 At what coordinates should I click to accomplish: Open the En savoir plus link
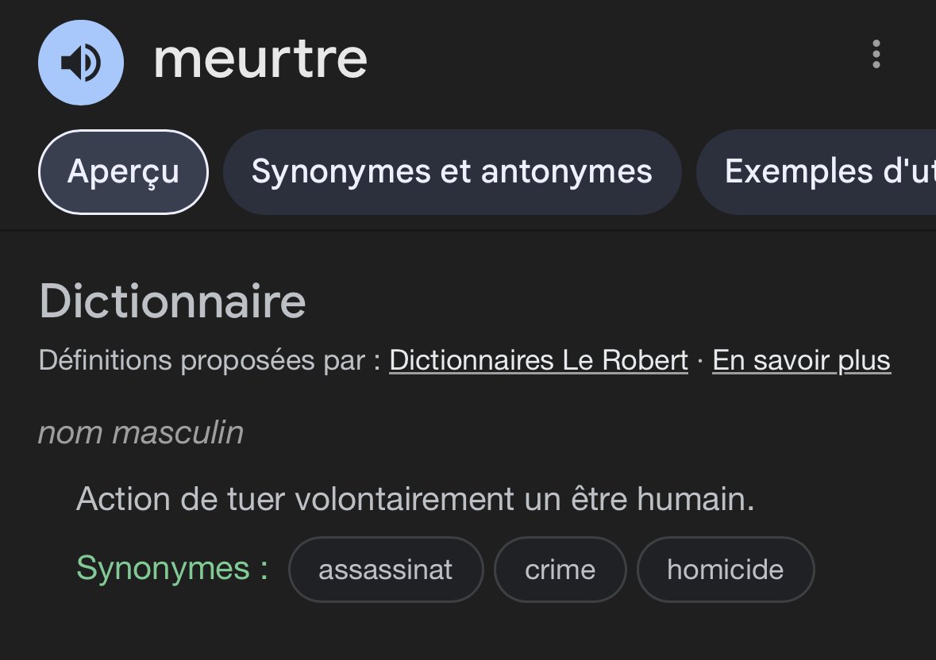click(801, 360)
